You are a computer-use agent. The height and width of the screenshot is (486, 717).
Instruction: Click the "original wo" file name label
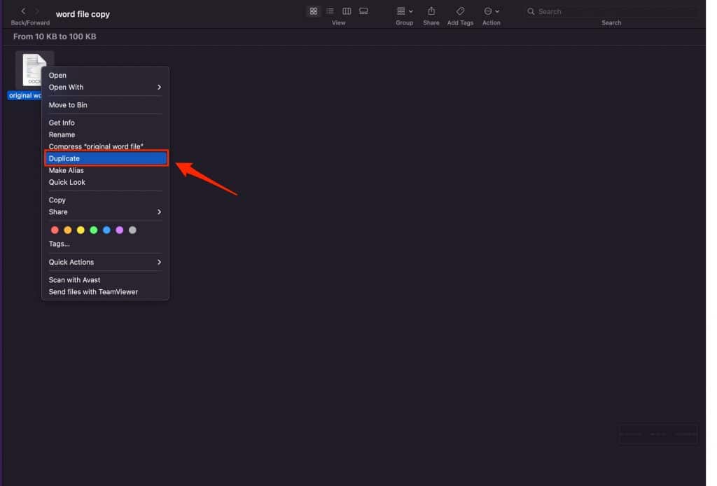point(25,95)
